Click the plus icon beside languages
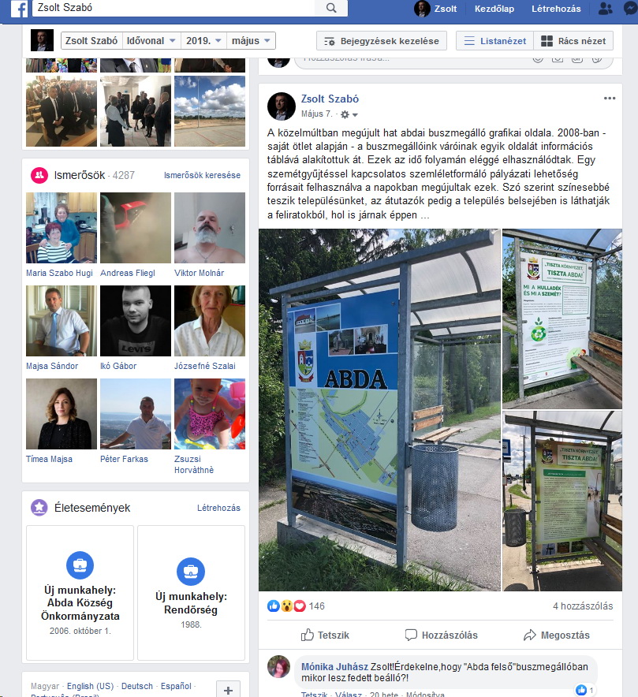 click(x=228, y=689)
